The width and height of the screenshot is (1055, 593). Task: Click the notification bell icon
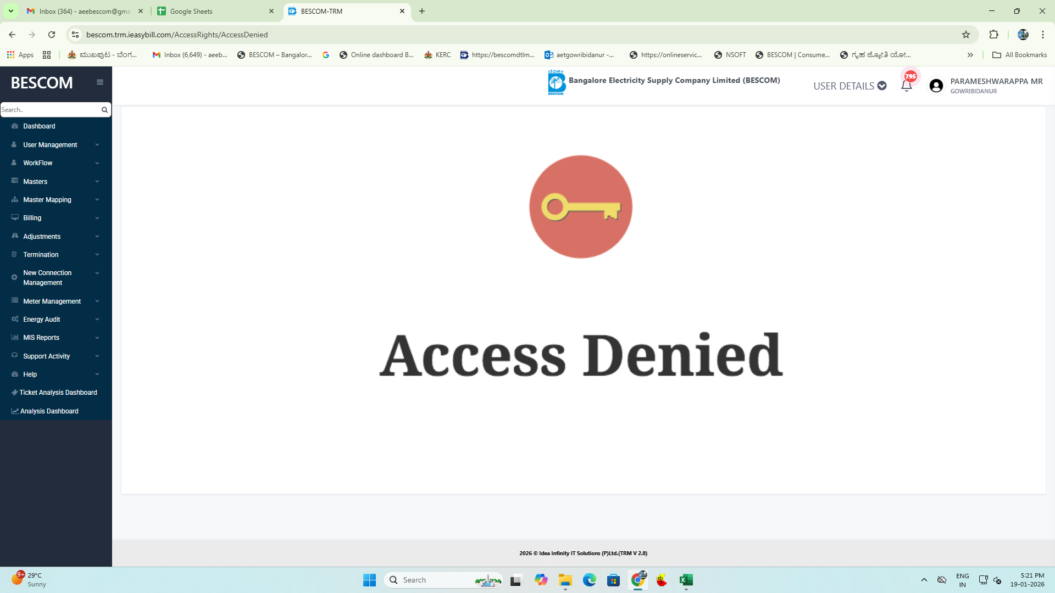point(906,86)
